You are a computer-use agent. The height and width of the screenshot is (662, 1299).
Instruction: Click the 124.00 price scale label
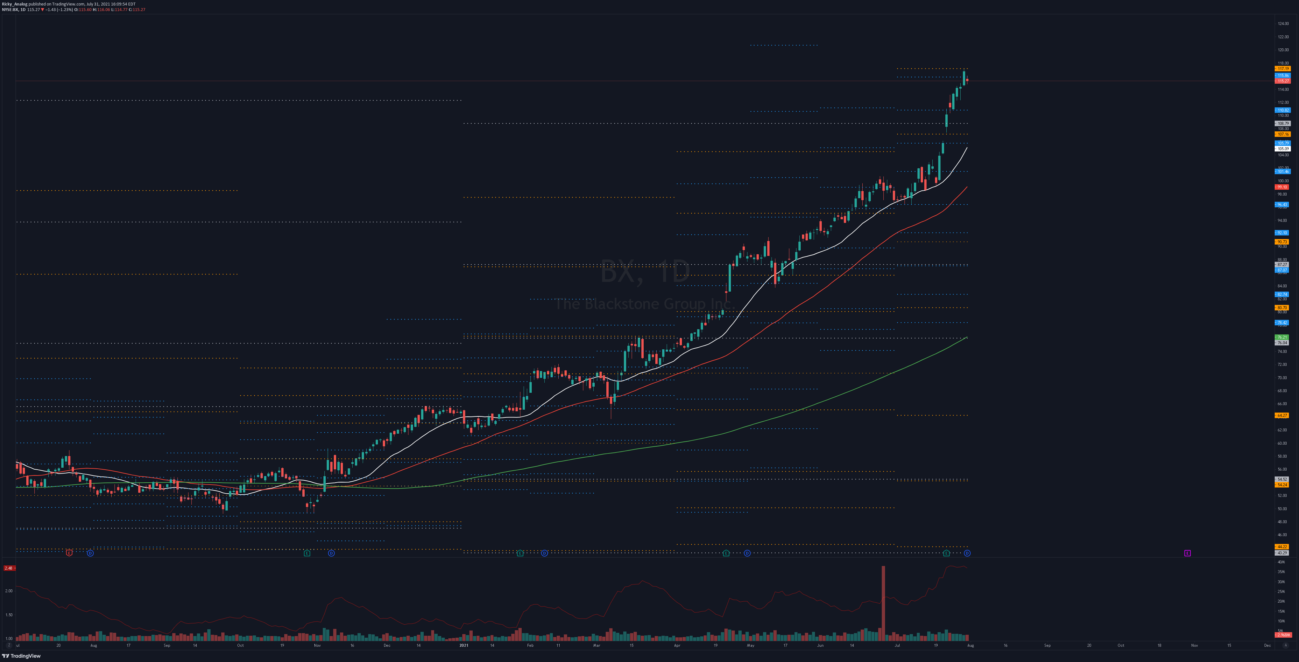[1283, 24]
